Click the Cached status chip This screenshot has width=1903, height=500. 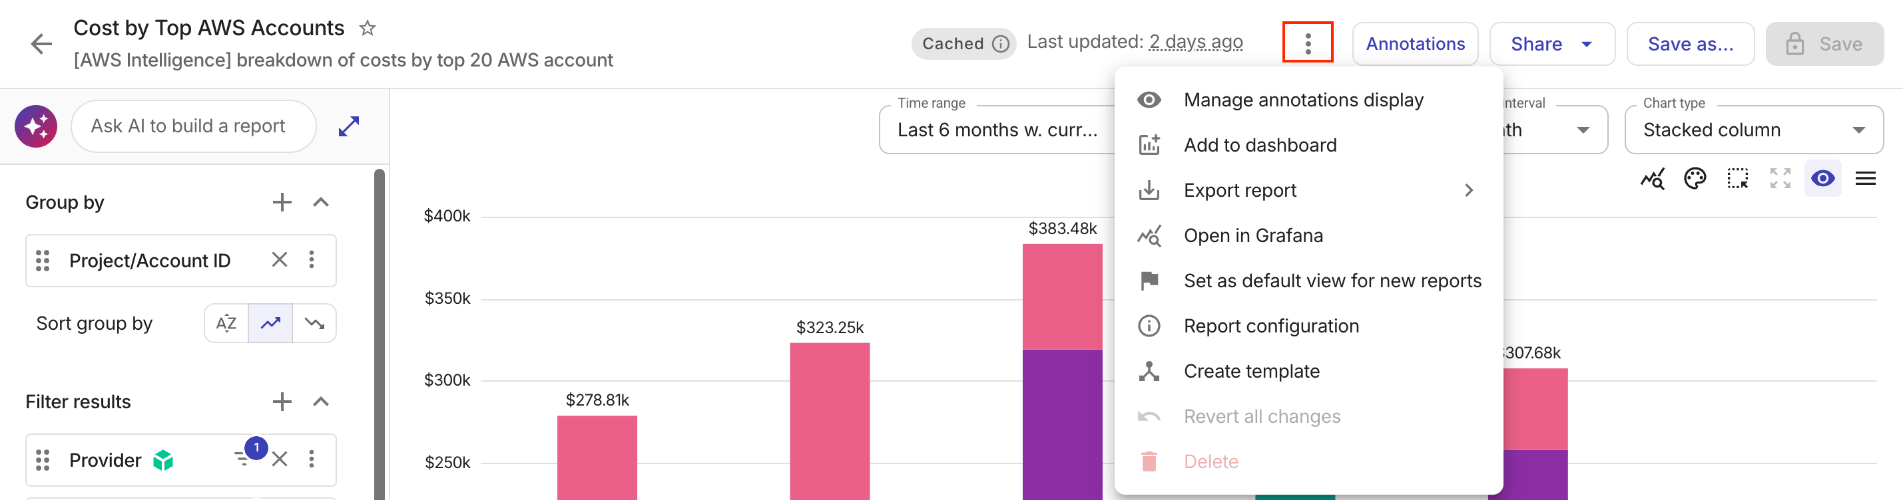[963, 43]
